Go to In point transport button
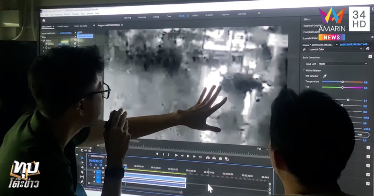The height and width of the screenshot is (196, 374). (176, 155)
